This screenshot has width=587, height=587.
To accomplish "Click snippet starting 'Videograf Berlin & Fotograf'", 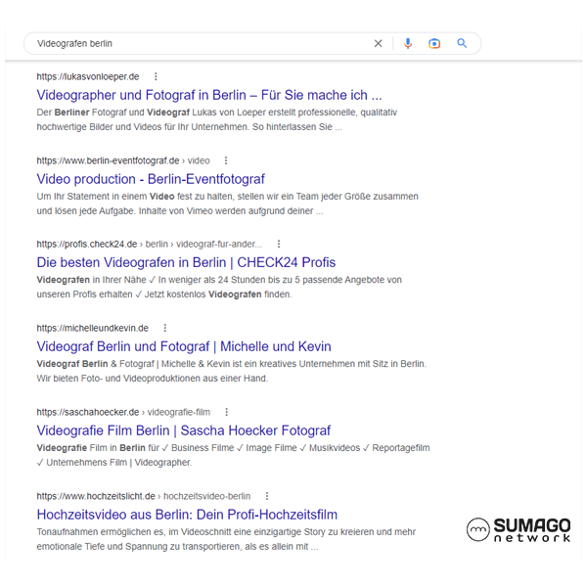I will click(x=231, y=371).
